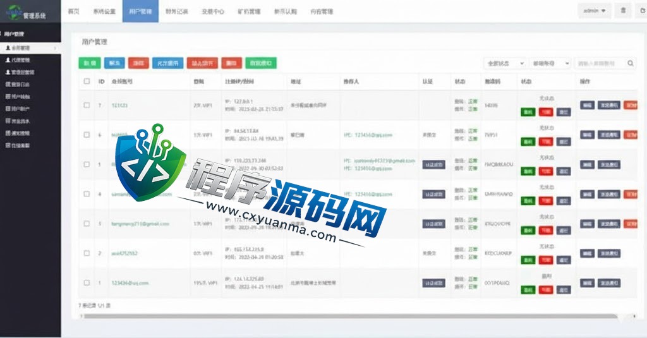647x338 pixels.
Task: Check the checkbox for row ID 3
Action: pos(87,224)
